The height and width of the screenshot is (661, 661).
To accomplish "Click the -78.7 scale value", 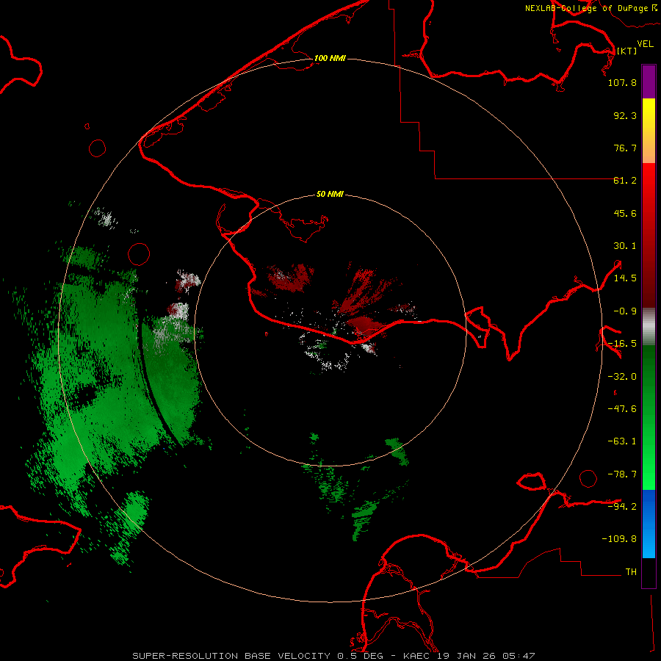I will coord(622,474).
